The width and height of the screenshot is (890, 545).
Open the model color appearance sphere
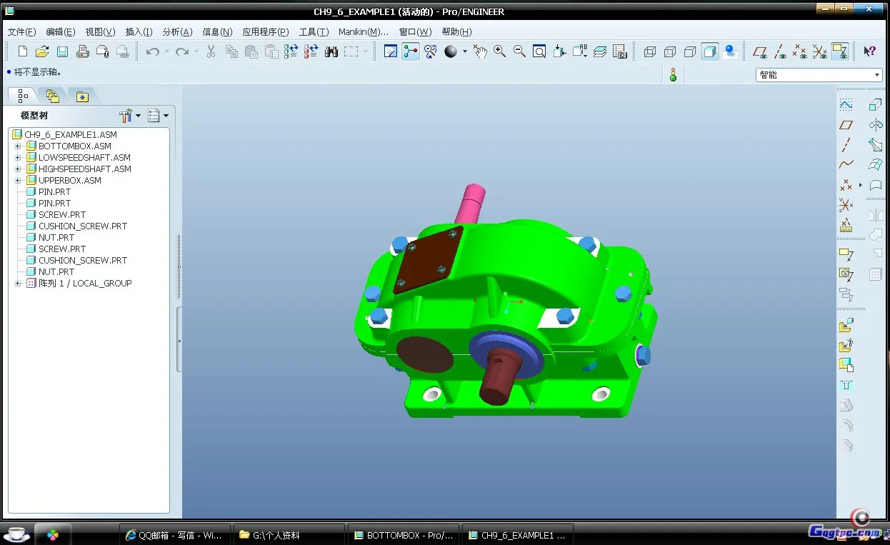point(451,51)
